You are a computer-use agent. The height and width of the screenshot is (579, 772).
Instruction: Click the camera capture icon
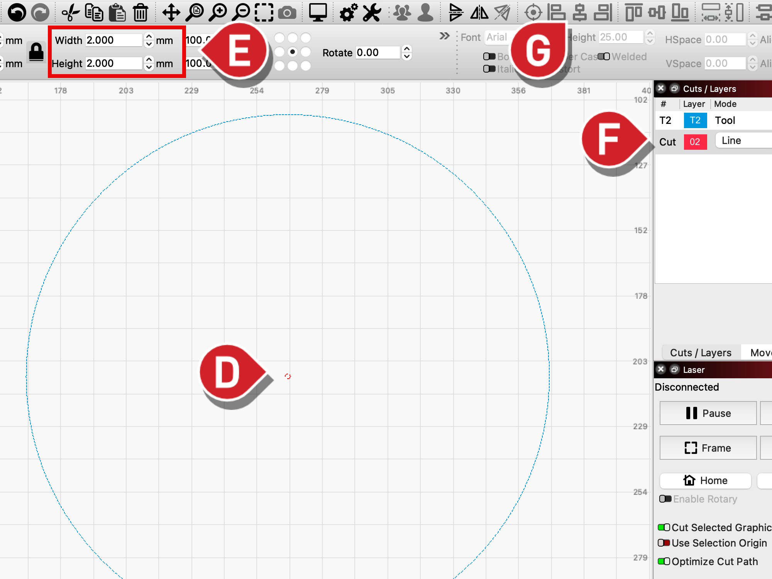tap(287, 13)
